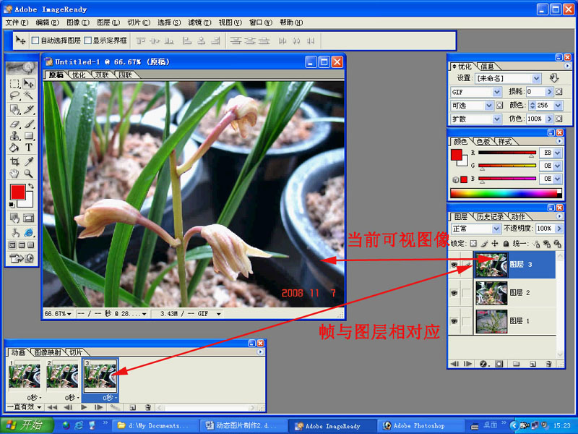Select the Hand tool
Screen dimensions: 578x434
(14, 174)
